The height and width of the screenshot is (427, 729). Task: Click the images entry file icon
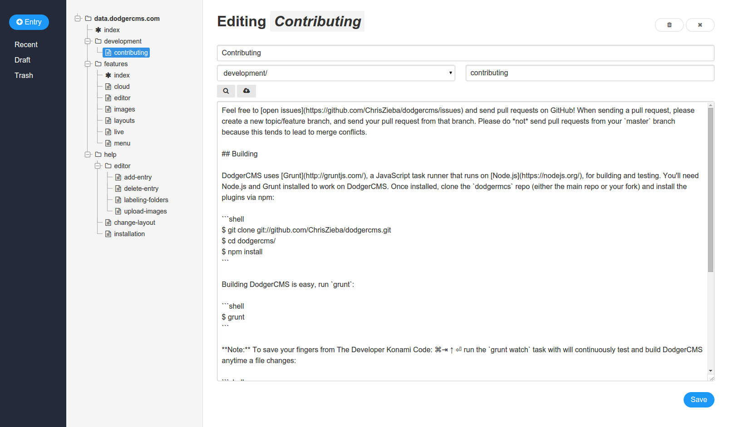108,109
